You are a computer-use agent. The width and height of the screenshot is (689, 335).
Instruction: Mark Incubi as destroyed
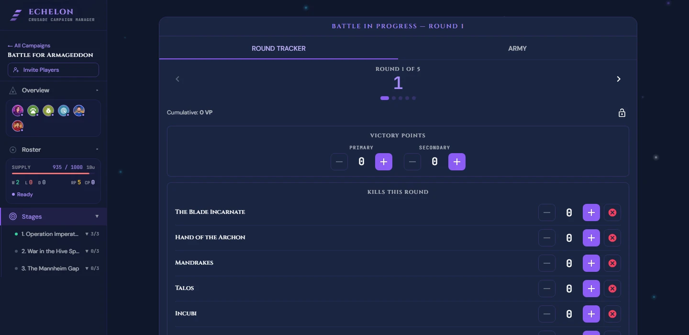[x=612, y=314]
